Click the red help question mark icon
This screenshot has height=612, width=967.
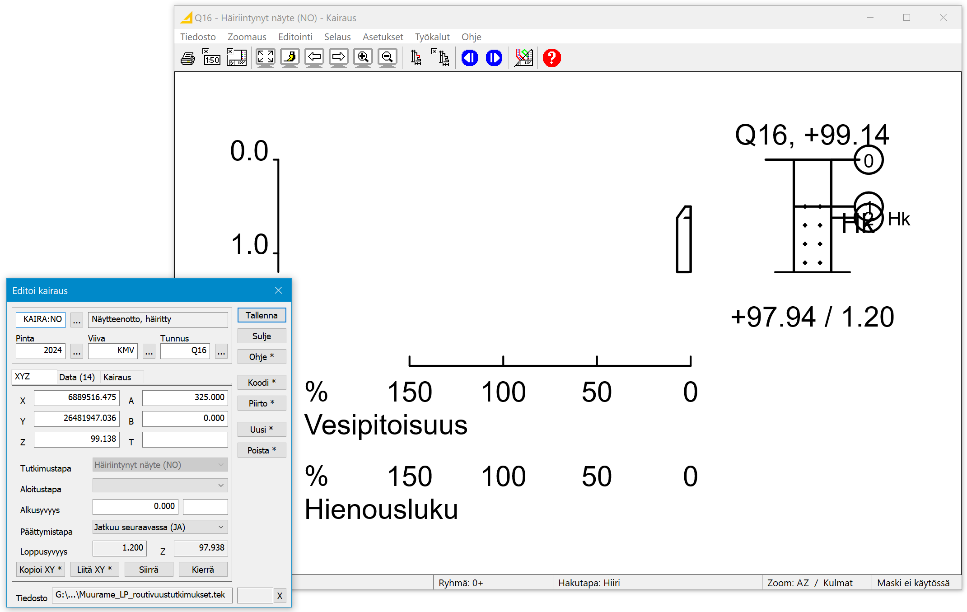pyautogui.click(x=551, y=58)
